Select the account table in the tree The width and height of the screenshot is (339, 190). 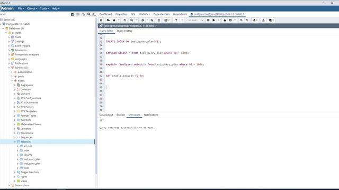(28, 146)
